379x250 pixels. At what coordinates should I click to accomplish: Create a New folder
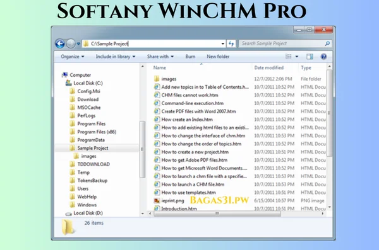[218, 57]
